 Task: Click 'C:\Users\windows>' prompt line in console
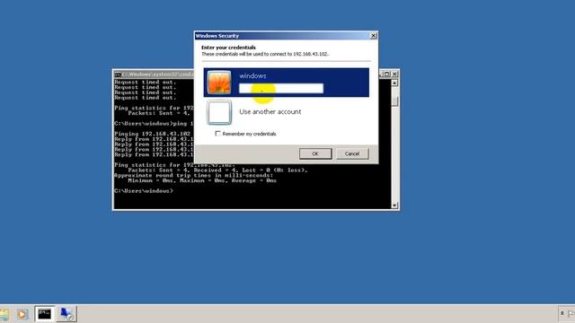(144, 191)
